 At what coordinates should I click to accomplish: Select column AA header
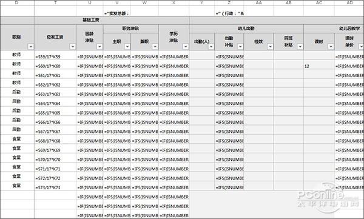point(258,3)
